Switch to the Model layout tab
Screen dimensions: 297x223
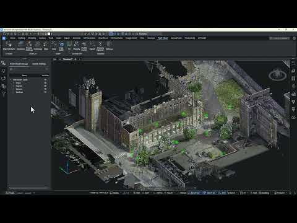[x=11, y=193]
